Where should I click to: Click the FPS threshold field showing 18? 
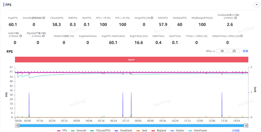(222, 51)
